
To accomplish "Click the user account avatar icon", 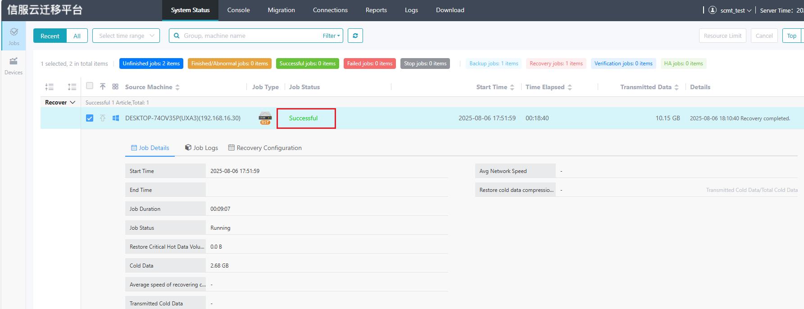I will point(713,10).
